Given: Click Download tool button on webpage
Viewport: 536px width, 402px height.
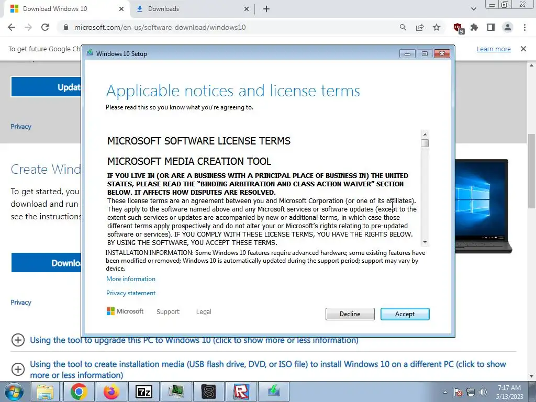Looking at the screenshot, I should tap(46, 263).
